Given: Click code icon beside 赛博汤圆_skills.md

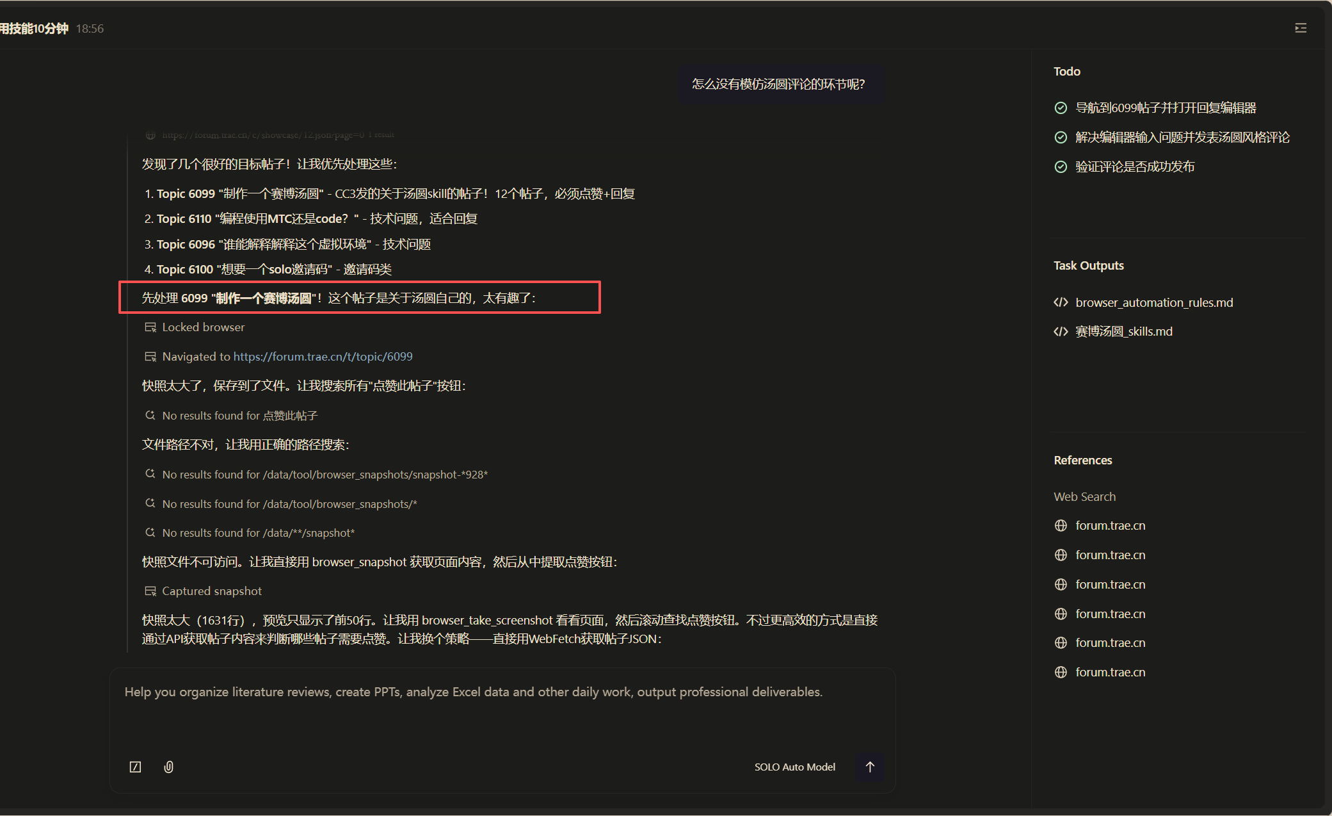Looking at the screenshot, I should (1061, 331).
